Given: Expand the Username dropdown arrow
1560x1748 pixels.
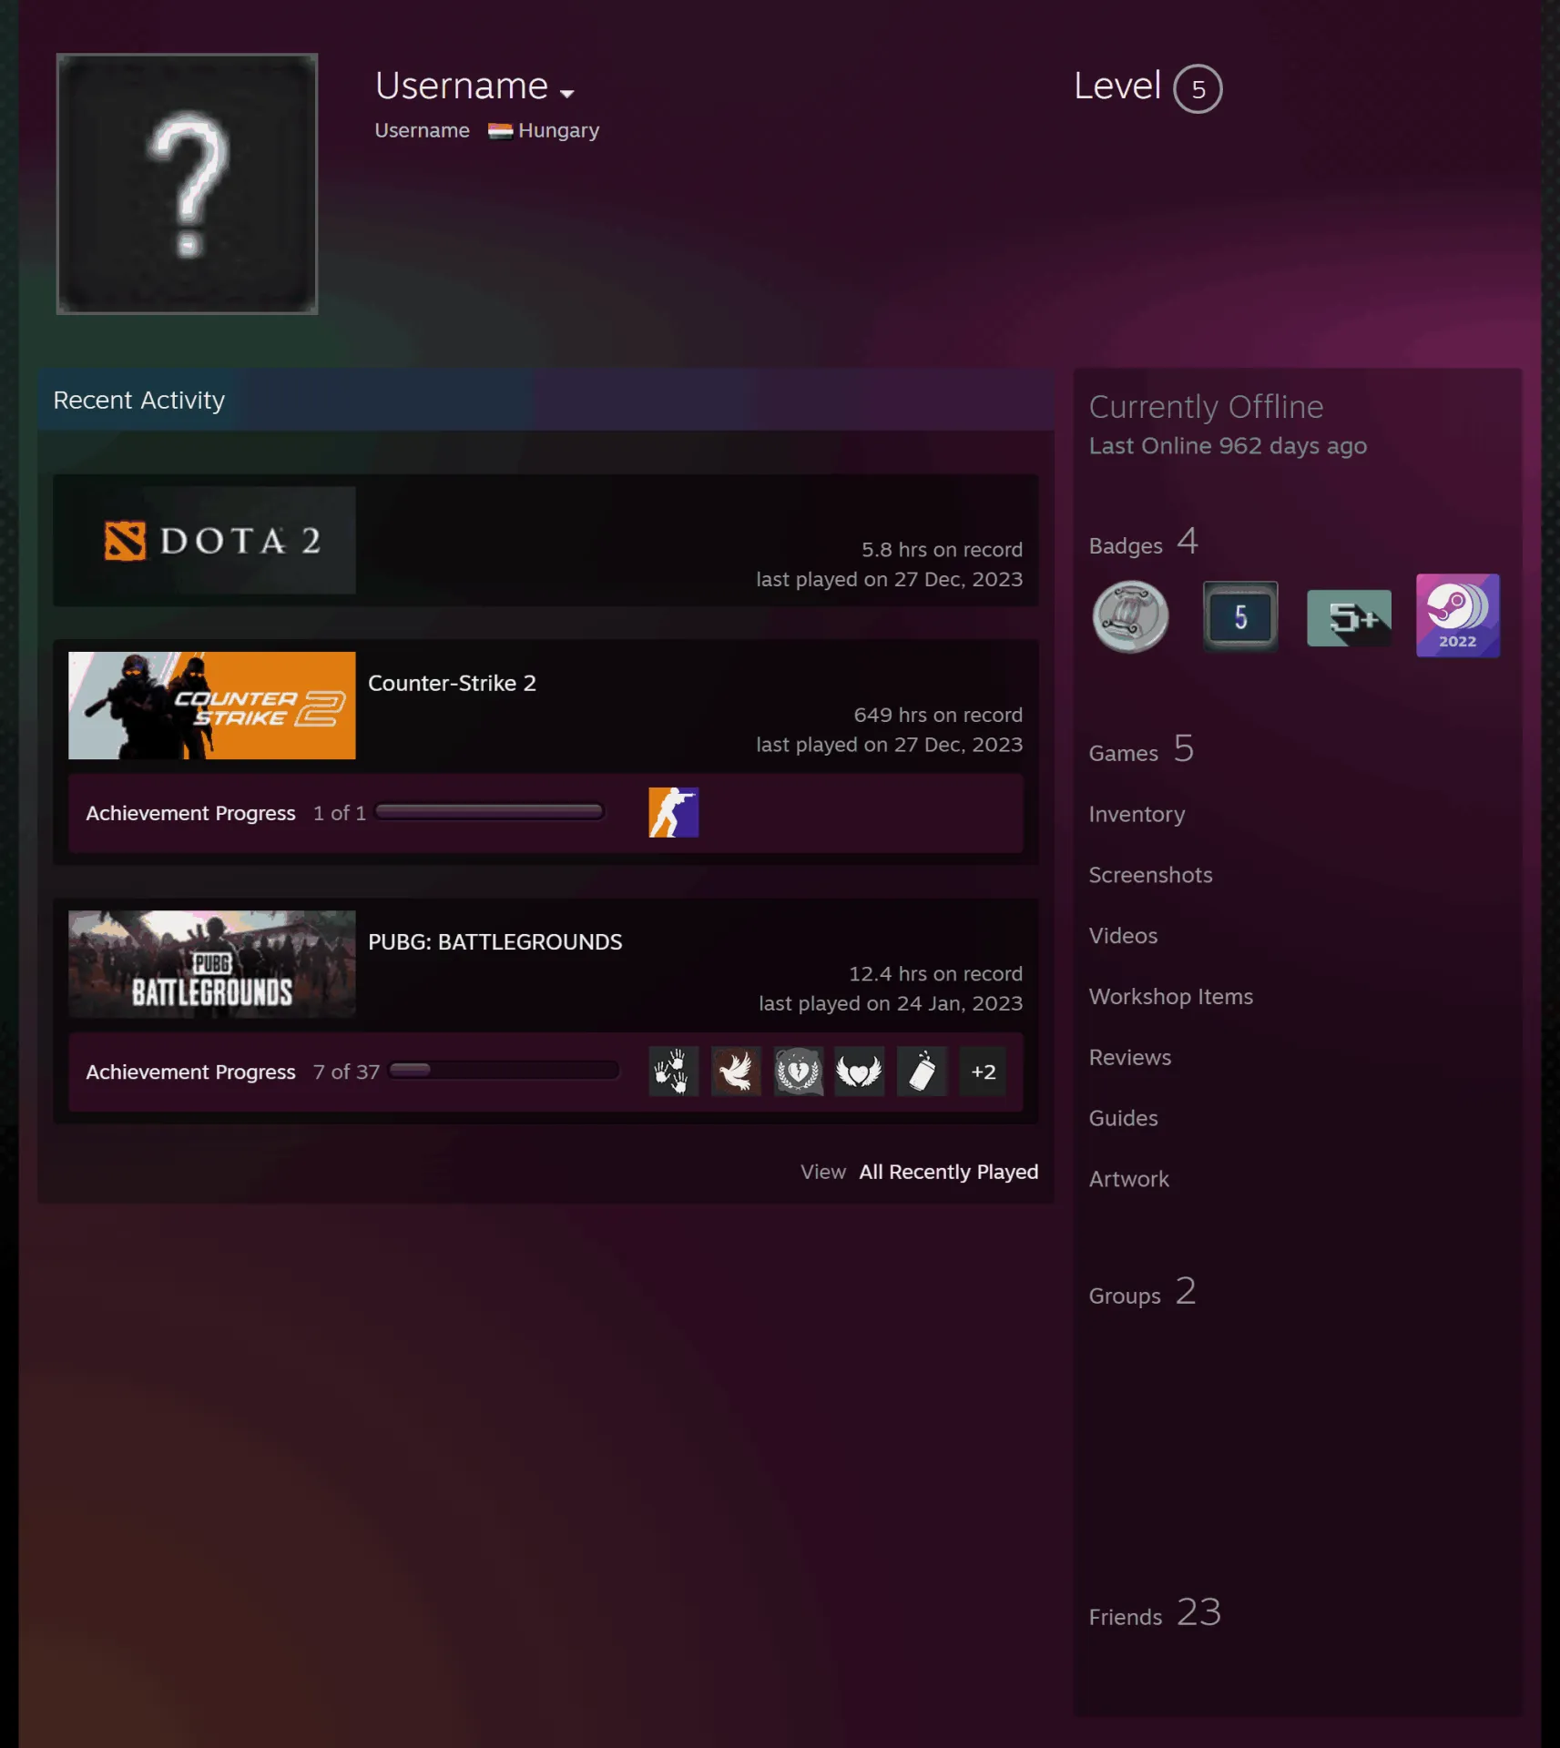Looking at the screenshot, I should coord(566,94).
